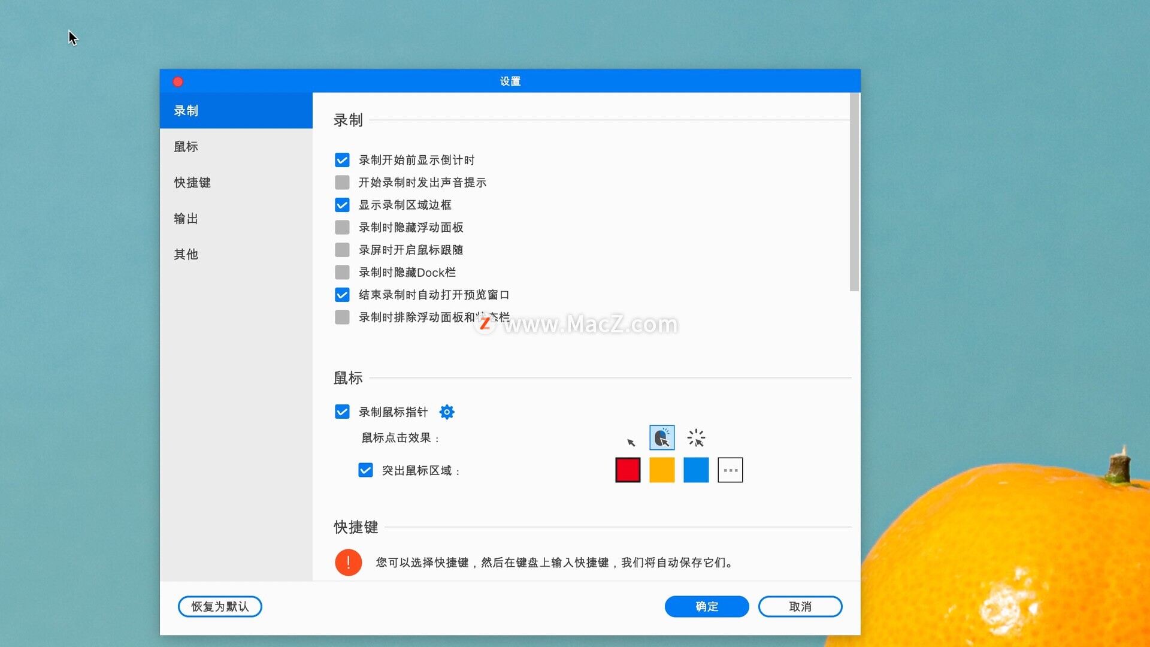
Task: Pick red mouse highlight color
Action: (x=628, y=470)
